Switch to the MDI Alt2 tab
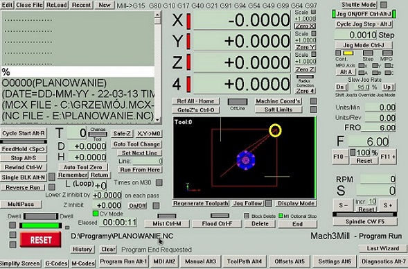408x269 pixels. [164, 261]
